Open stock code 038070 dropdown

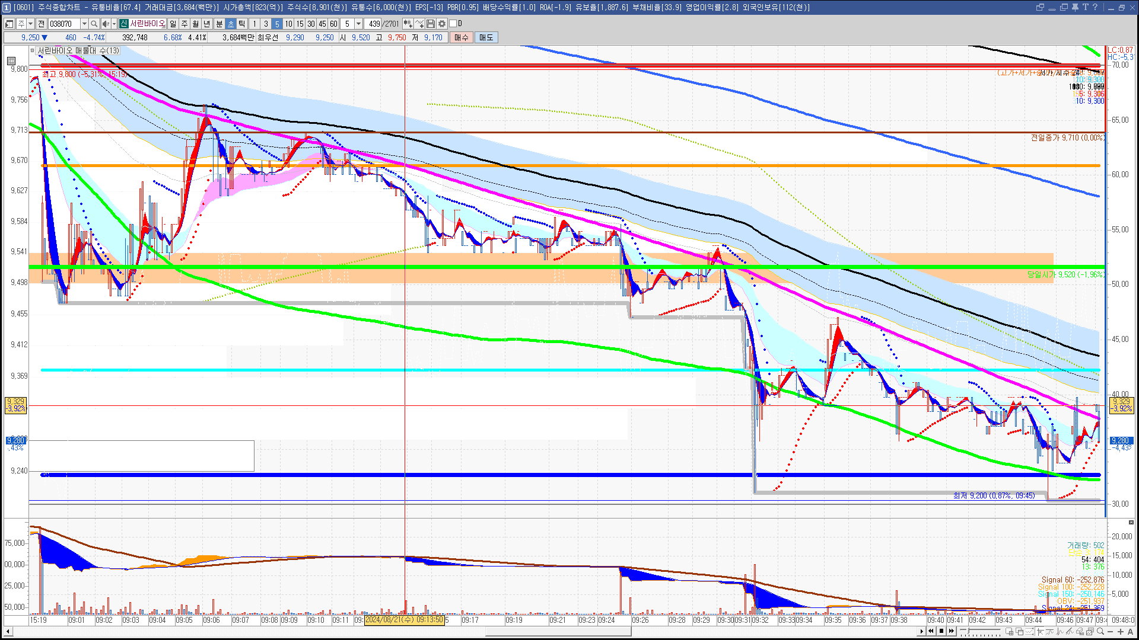84,24
